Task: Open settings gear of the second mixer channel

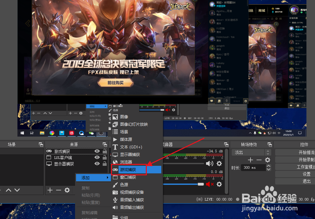Action: click(219, 184)
